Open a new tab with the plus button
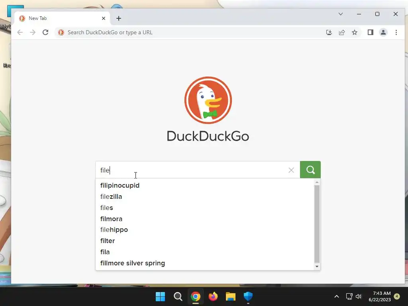The image size is (408, 306). point(119,18)
